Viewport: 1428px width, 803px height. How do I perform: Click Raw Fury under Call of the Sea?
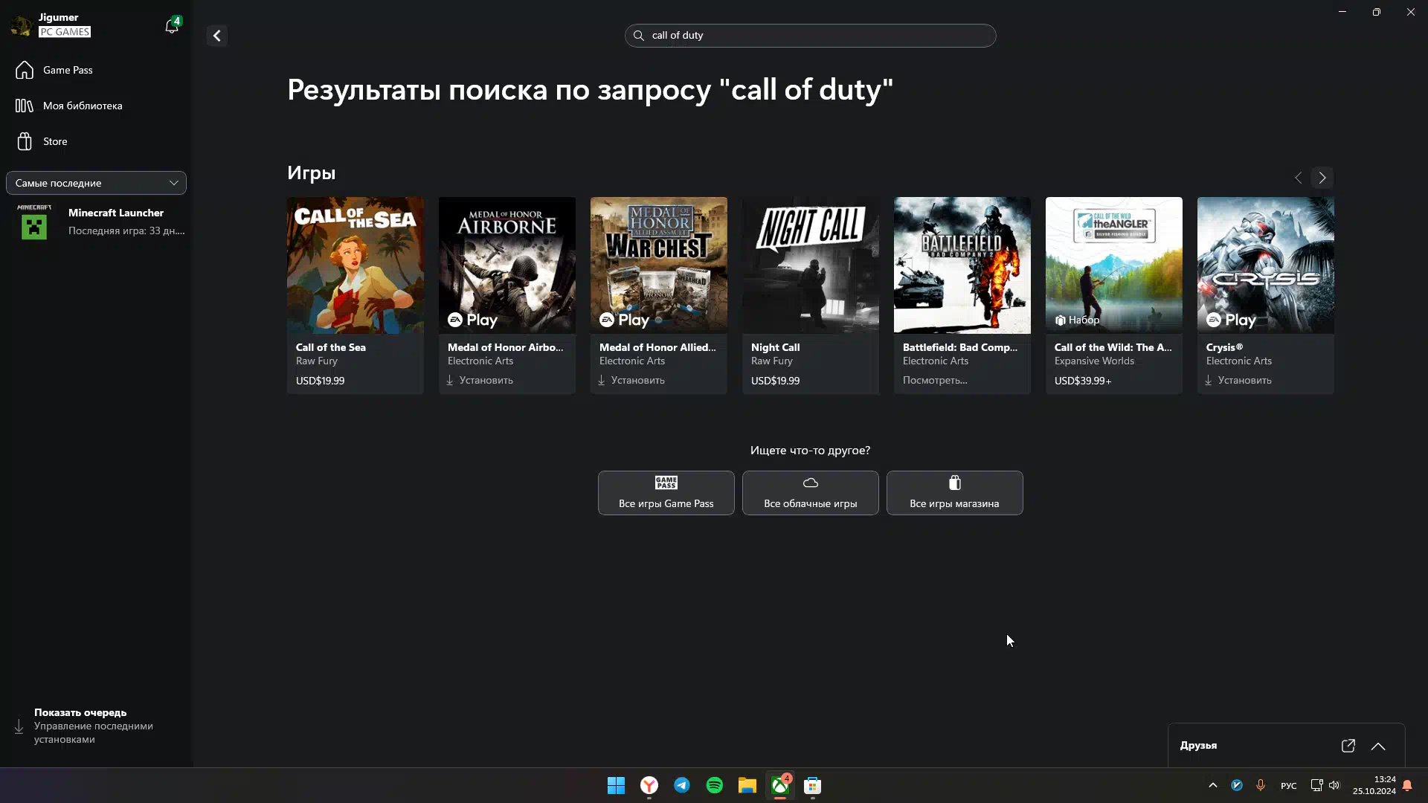tap(317, 361)
